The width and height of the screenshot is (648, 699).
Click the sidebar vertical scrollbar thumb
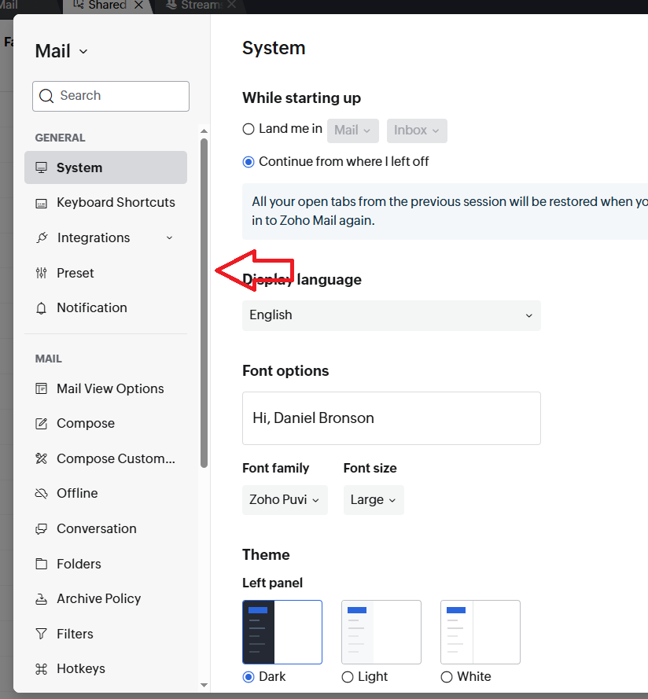(x=204, y=304)
